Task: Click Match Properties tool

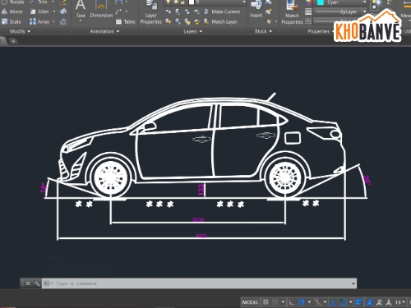Action: [292, 12]
